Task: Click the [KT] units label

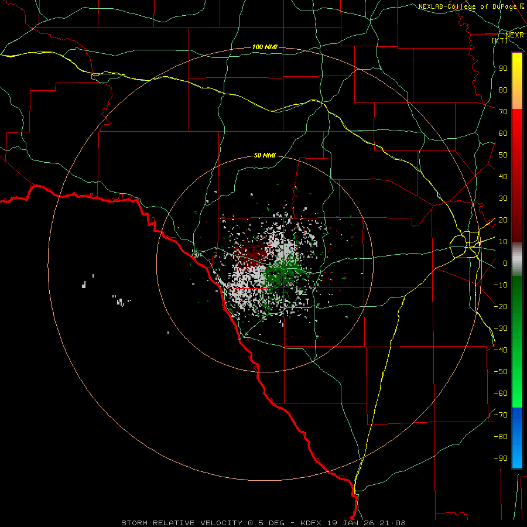Action: point(500,40)
